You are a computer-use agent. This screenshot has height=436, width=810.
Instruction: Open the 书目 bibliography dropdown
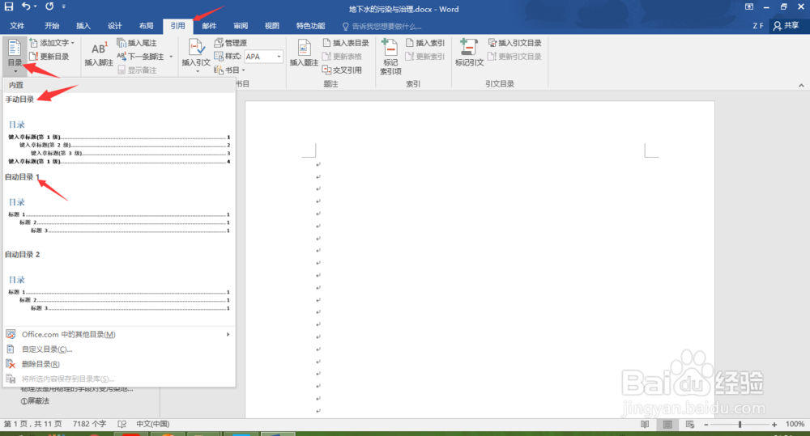[230, 70]
